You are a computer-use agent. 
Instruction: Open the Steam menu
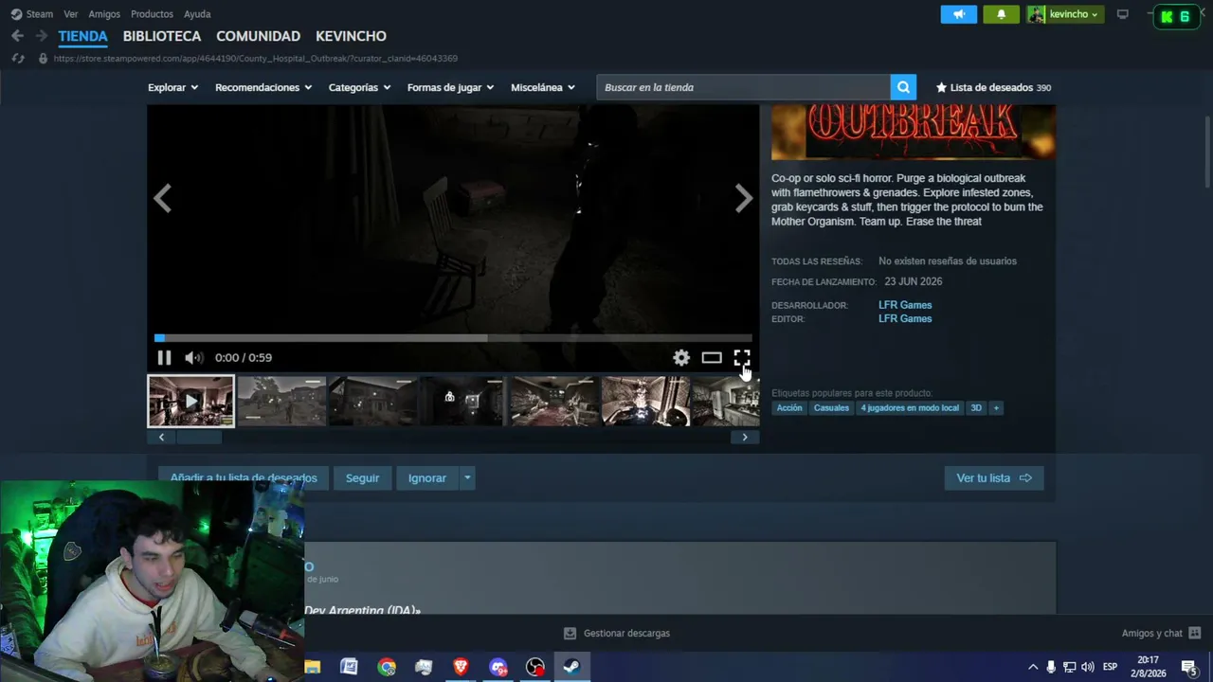pyautogui.click(x=32, y=14)
